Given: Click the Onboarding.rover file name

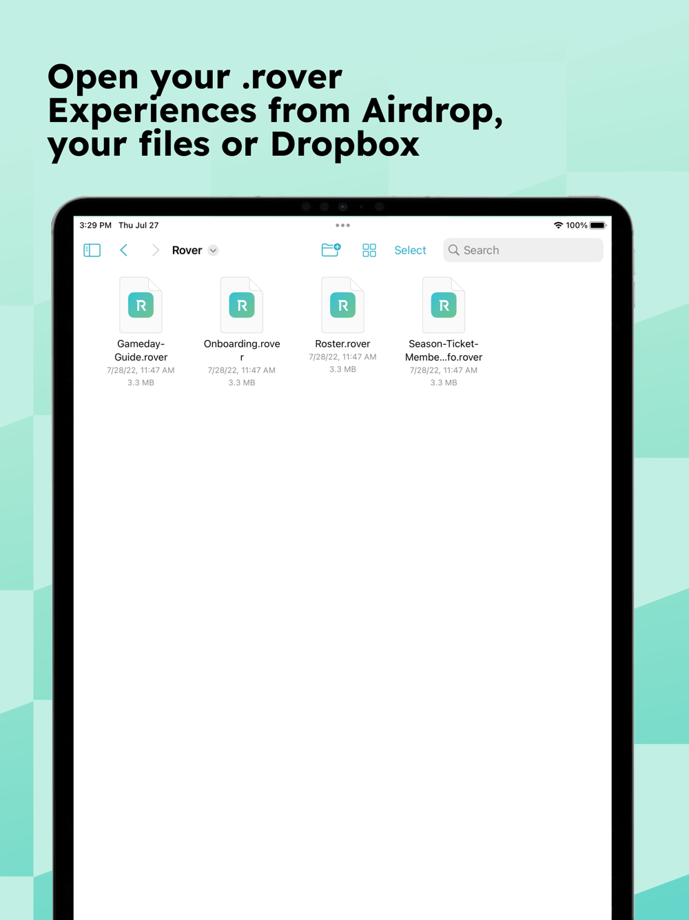Looking at the screenshot, I should point(242,350).
